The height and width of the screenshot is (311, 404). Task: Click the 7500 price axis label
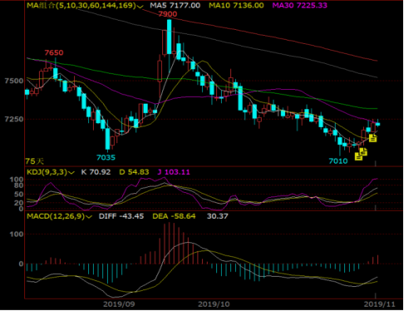pyautogui.click(x=14, y=81)
